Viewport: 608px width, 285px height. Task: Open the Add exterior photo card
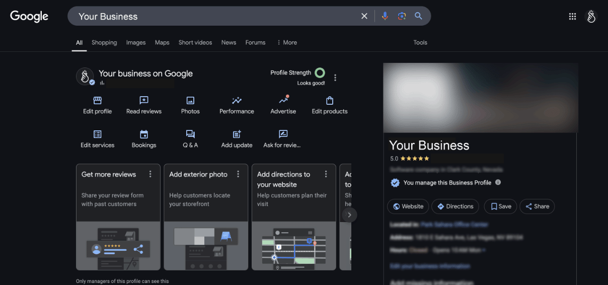pos(206,217)
